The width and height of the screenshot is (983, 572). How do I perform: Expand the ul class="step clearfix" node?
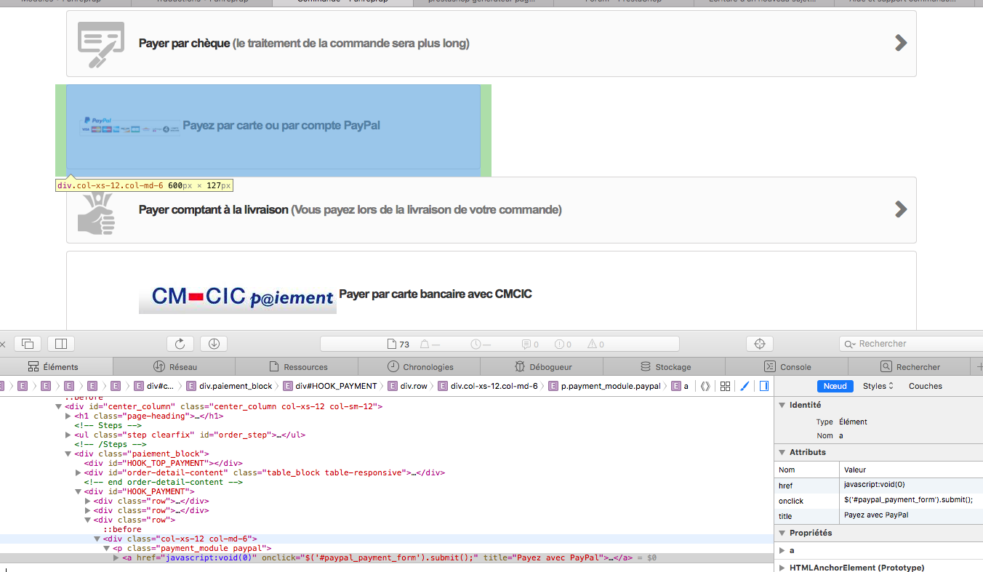(68, 435)
